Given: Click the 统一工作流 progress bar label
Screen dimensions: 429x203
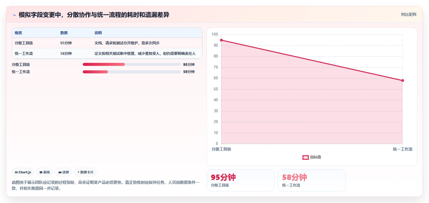Looking at the screenshot, I should click(21, 72).
